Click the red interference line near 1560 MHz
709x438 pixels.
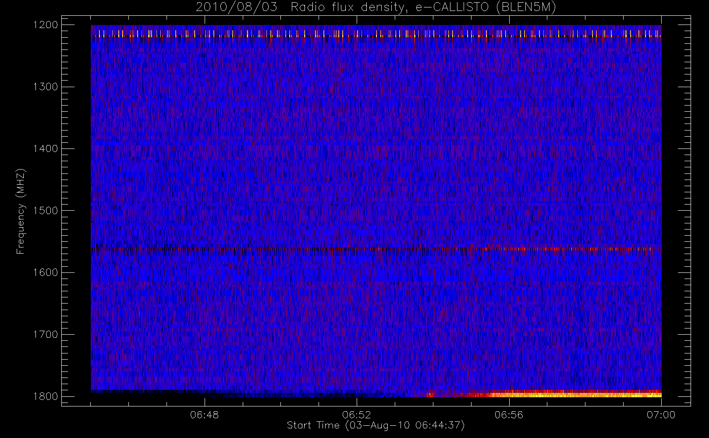(x=376, y=249)
